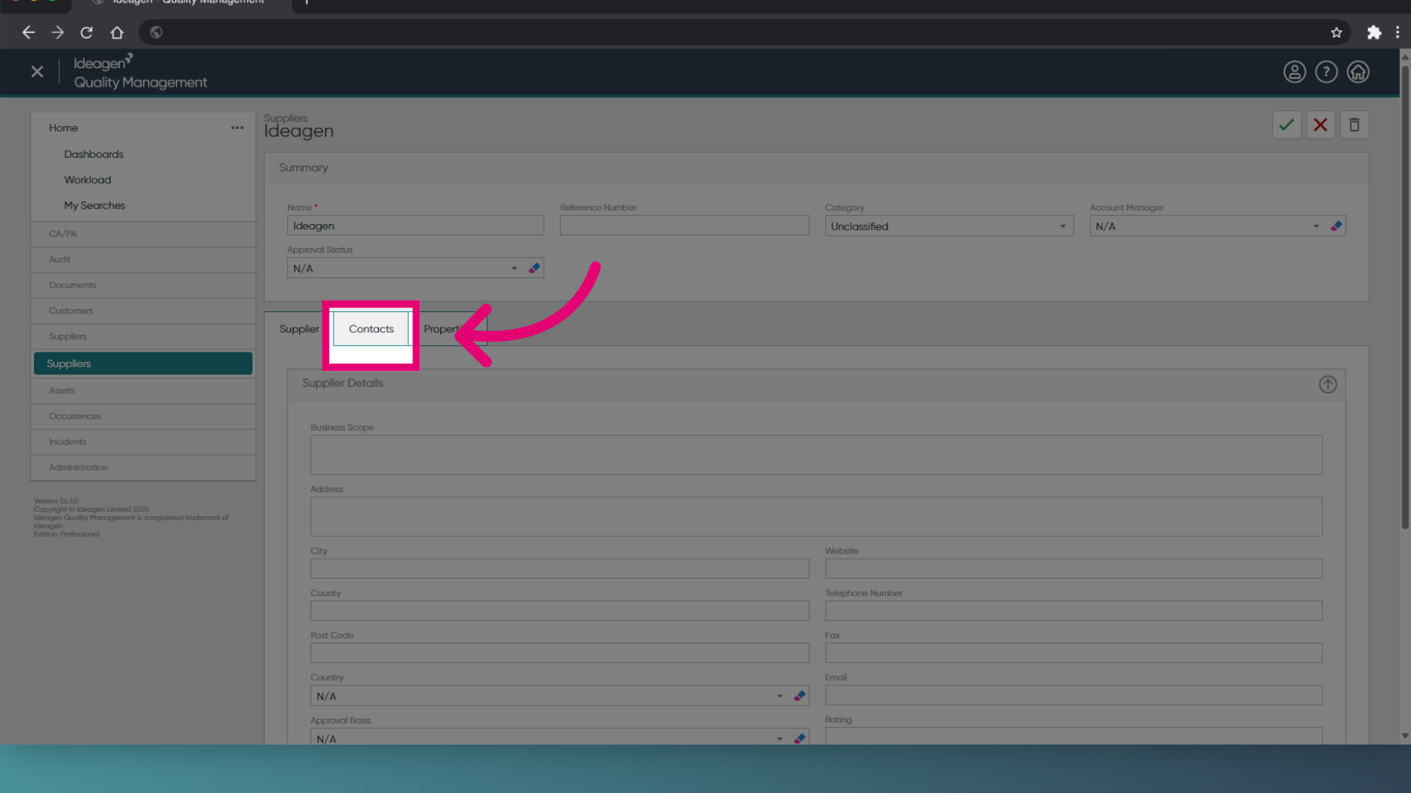Expand the Customers sidebar section
1411x793 pixels.
[x=143, y=311]
